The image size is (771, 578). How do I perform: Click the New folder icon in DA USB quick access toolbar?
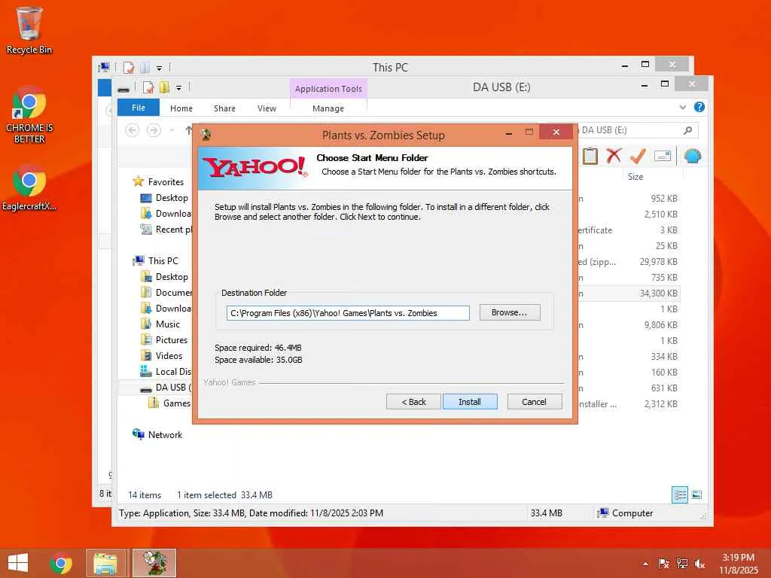pos(164,87)
